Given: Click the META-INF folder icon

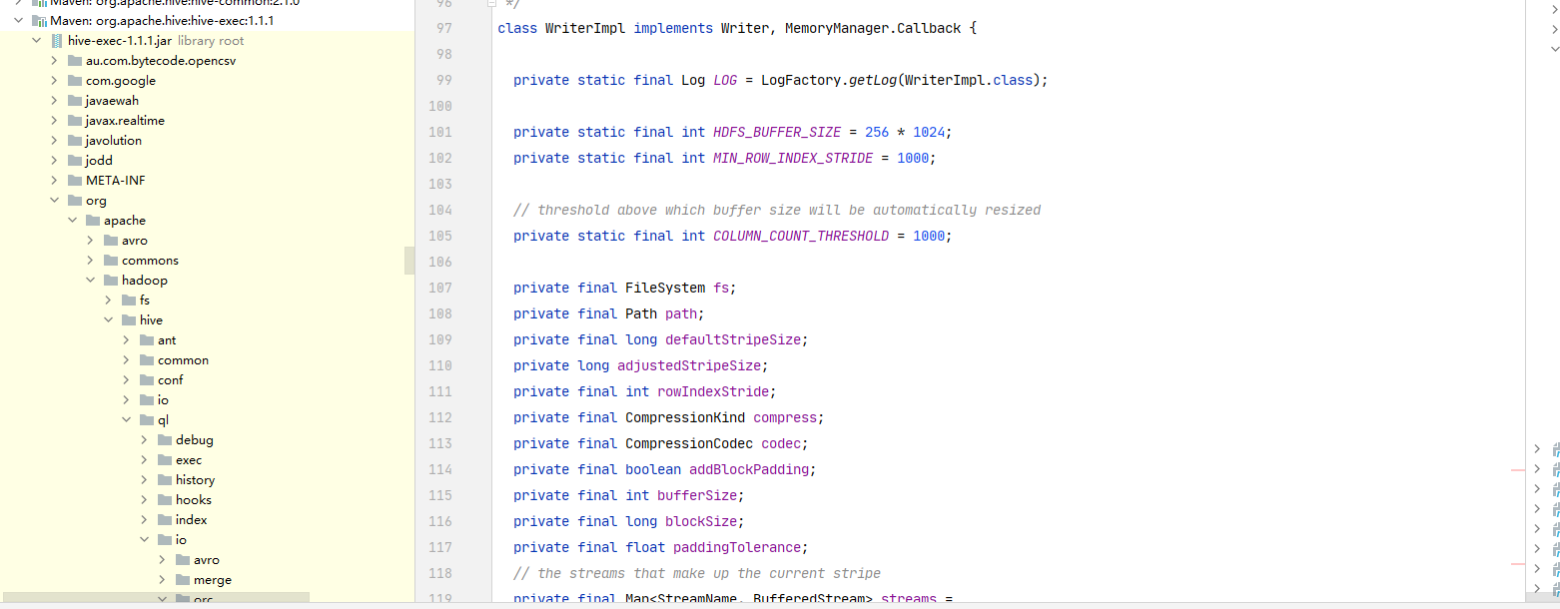Looking at the screenshot, I should [74, 180].
